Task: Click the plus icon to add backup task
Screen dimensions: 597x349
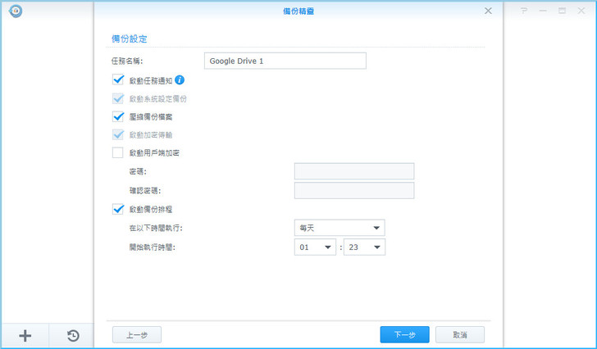Action: (25, 335)
